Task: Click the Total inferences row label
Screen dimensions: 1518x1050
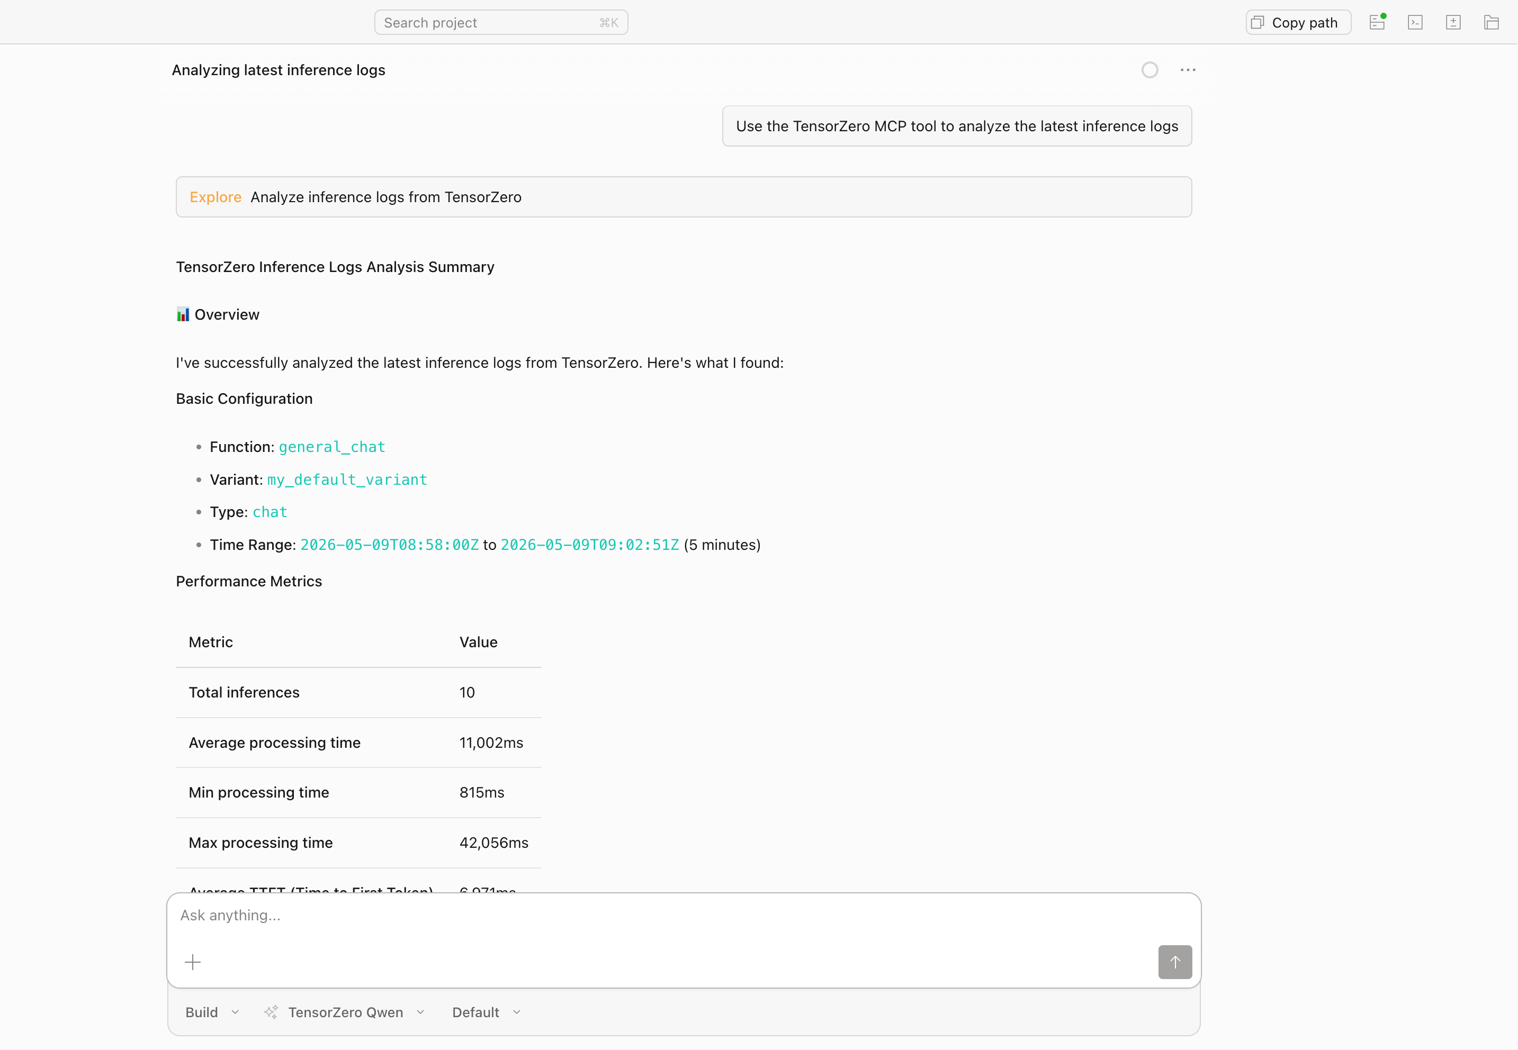Action: point(244,692)
